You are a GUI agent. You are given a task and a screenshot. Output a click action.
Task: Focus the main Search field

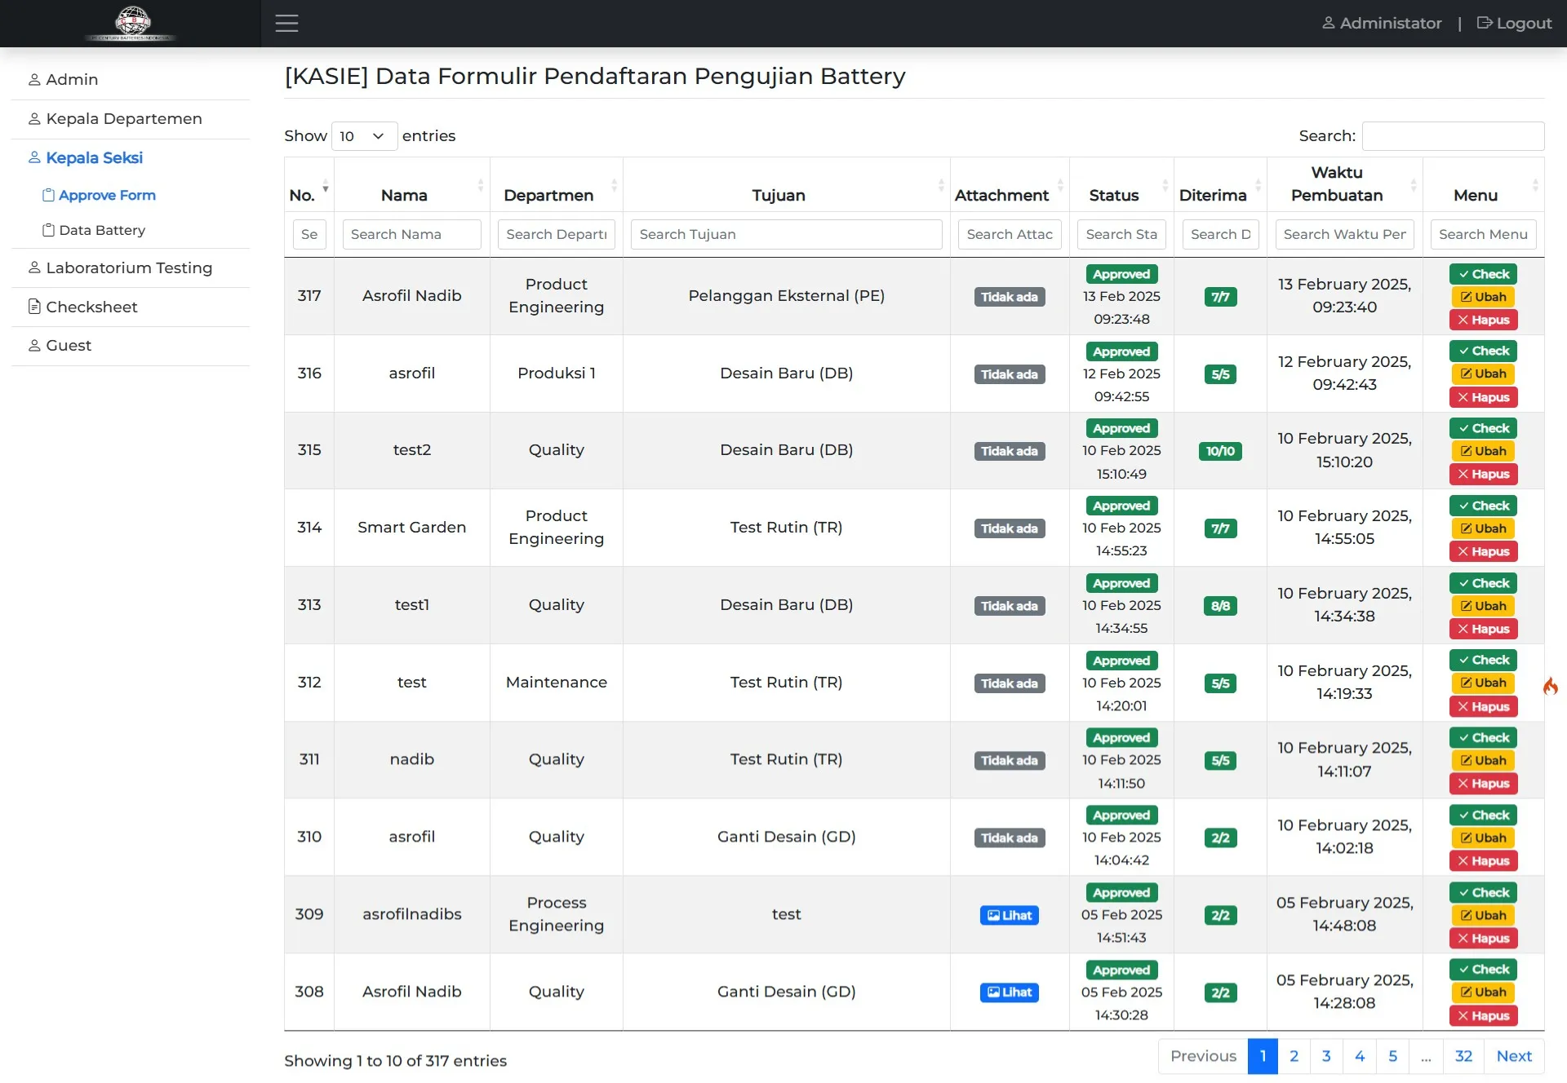1453,136
